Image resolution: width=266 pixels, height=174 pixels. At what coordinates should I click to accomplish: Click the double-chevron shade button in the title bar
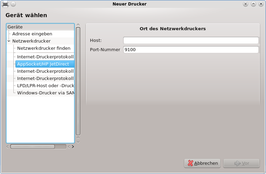[245, 4]
